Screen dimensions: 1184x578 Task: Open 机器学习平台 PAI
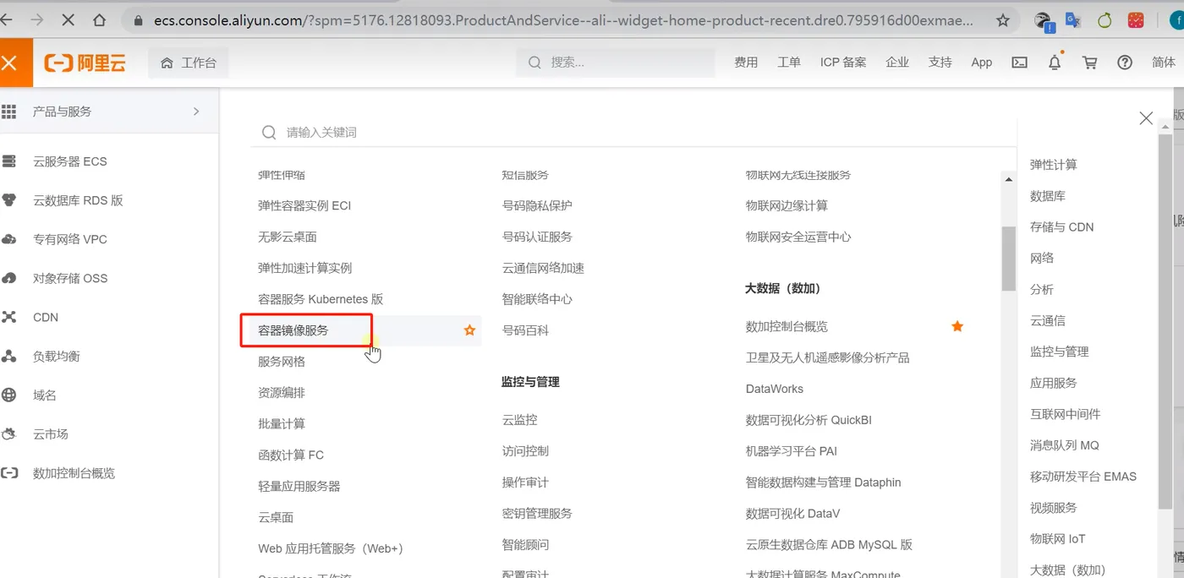(792, 451)
